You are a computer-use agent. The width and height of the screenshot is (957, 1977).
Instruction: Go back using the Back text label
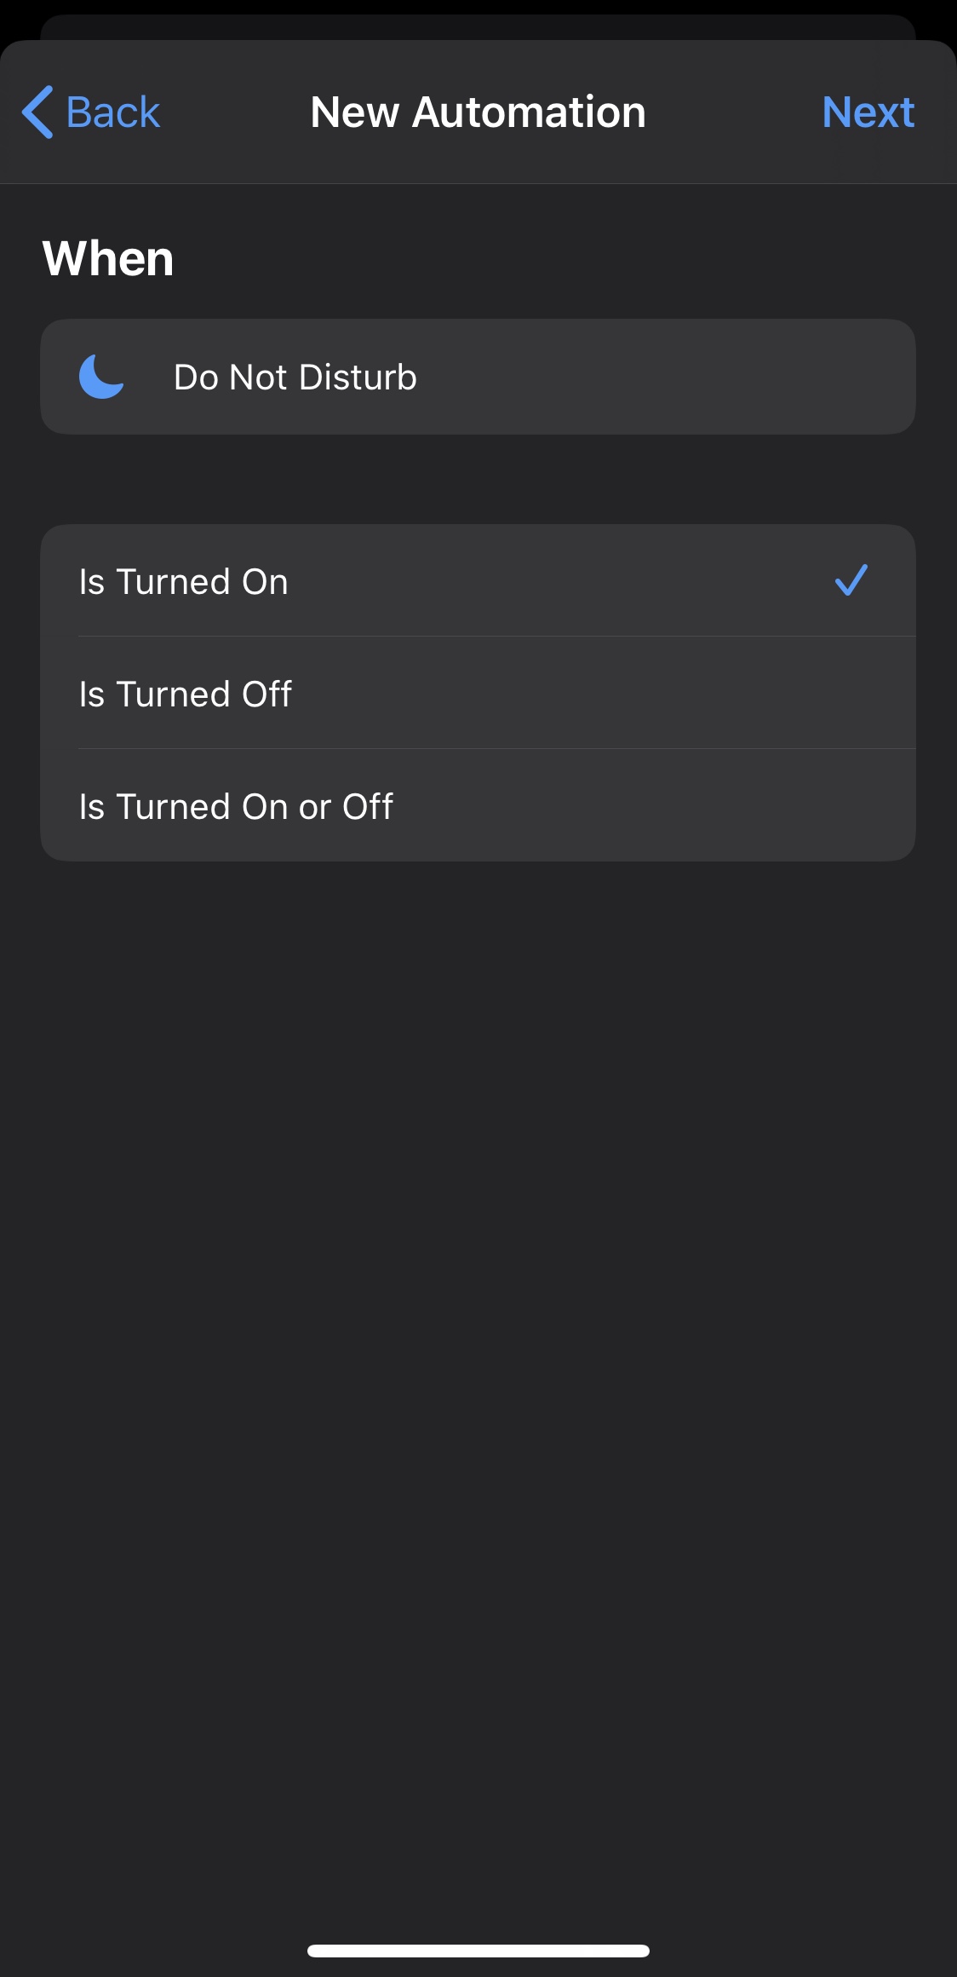click(x=112, y=112)
